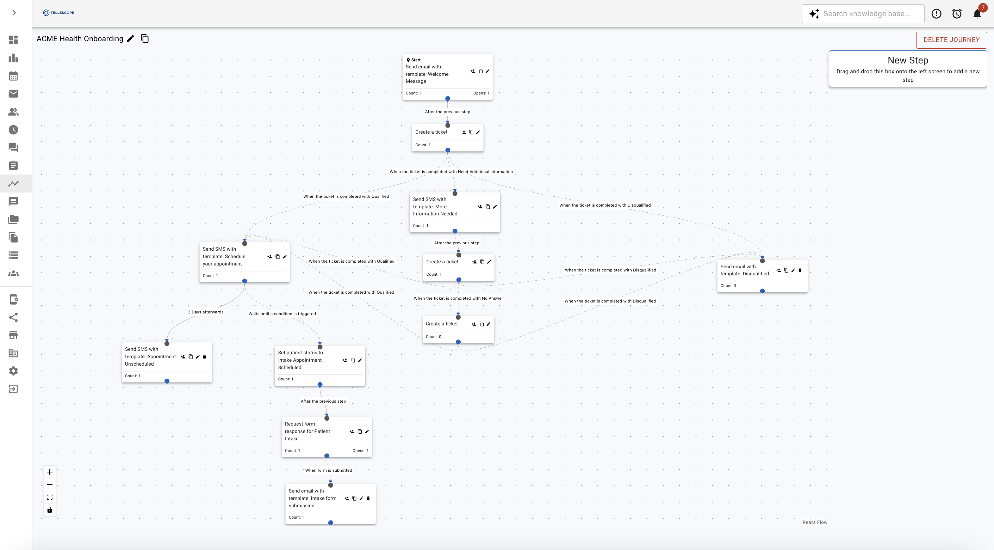
Task: Delete the Appointment Unscheduled SMS step
Action: (x=205, y=356)
